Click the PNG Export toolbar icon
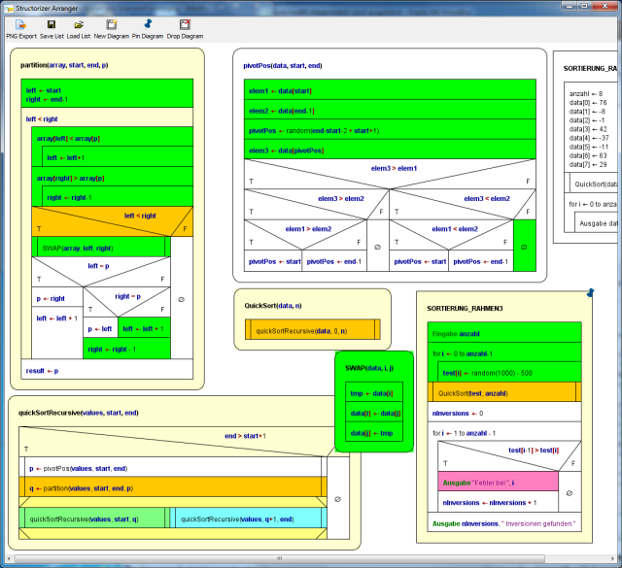Screen dimensions: 622x568 [21, 25]
